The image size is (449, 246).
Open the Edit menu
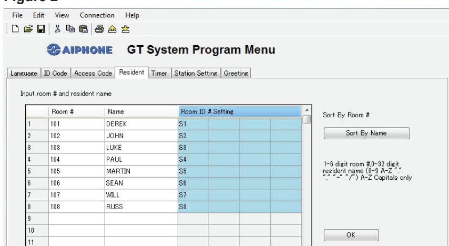(x=38, y=15)
